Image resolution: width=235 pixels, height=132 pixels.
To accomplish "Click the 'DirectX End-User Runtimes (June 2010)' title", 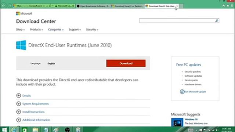I will point(70,45).
